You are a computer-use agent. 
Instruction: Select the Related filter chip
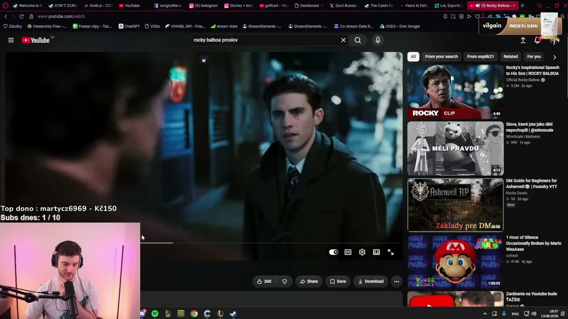[x=510, y=57]
